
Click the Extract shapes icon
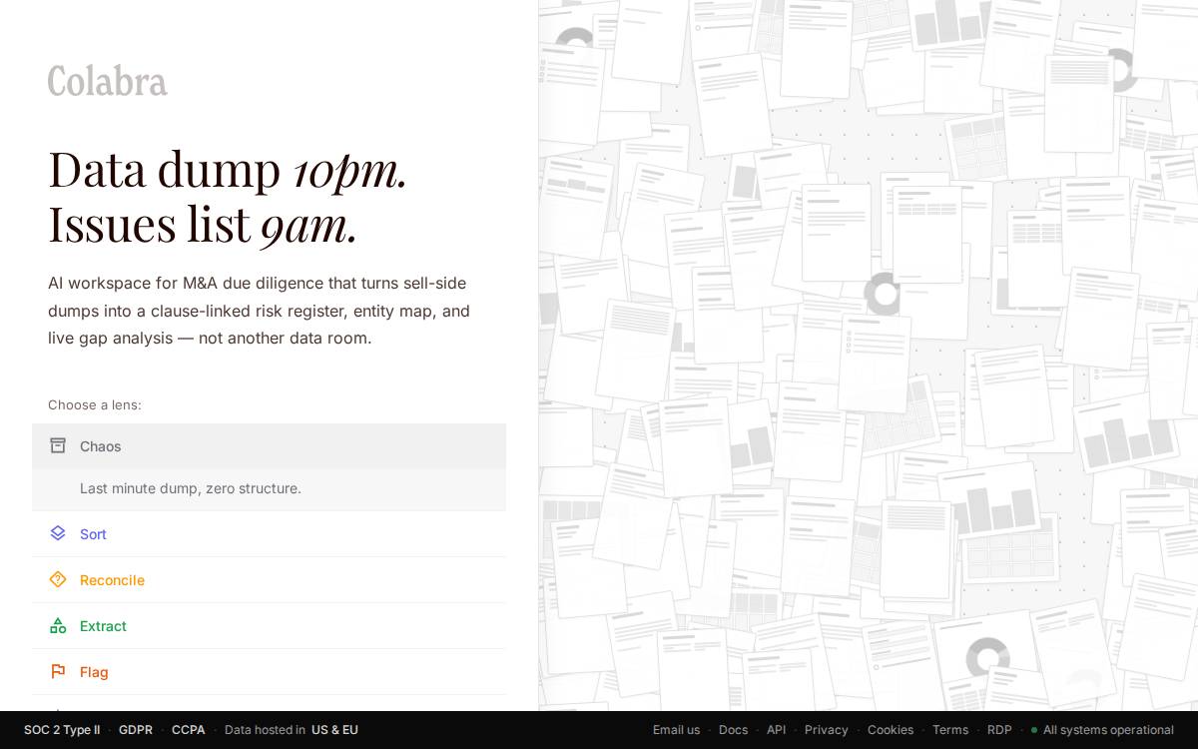(x=58, y=625)
